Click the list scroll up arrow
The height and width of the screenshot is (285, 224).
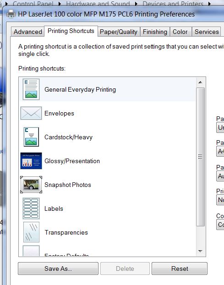point(200,82)
